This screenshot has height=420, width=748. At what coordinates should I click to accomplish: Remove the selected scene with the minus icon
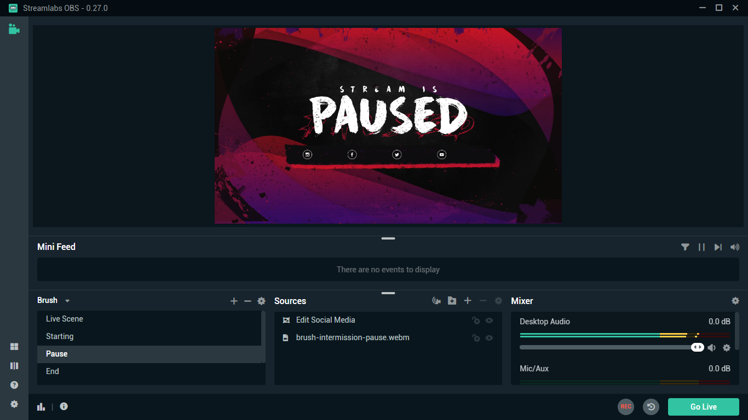(248, 301)
